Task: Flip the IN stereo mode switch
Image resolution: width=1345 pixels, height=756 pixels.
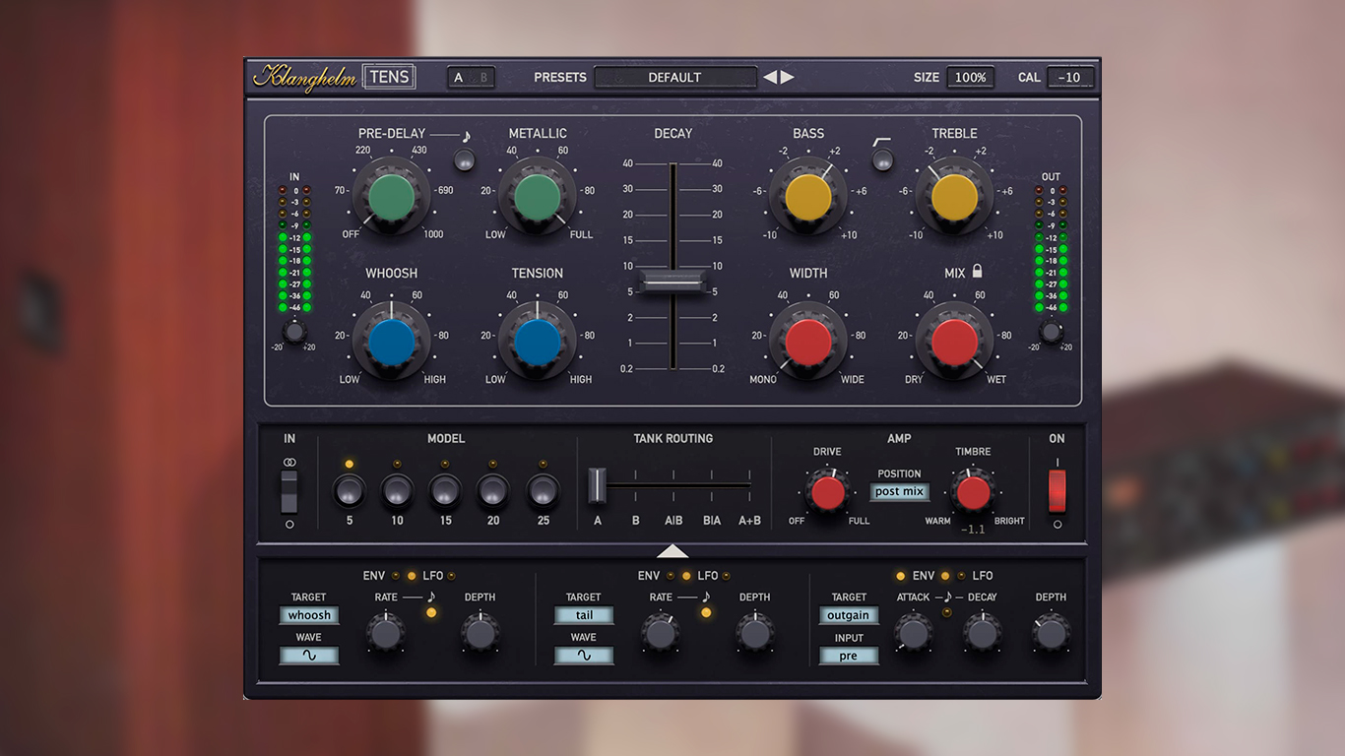Action: click(288, 490)
